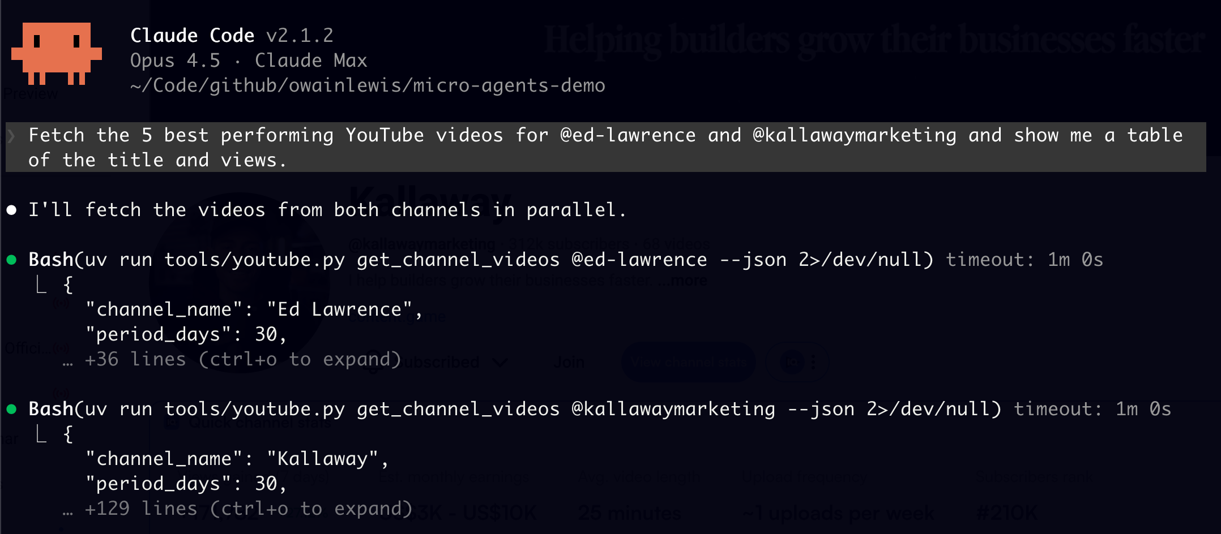Click the prompt chevron beside the Fetch request
This screenshot has height=534, width=1221.
(x=12, y=135)
